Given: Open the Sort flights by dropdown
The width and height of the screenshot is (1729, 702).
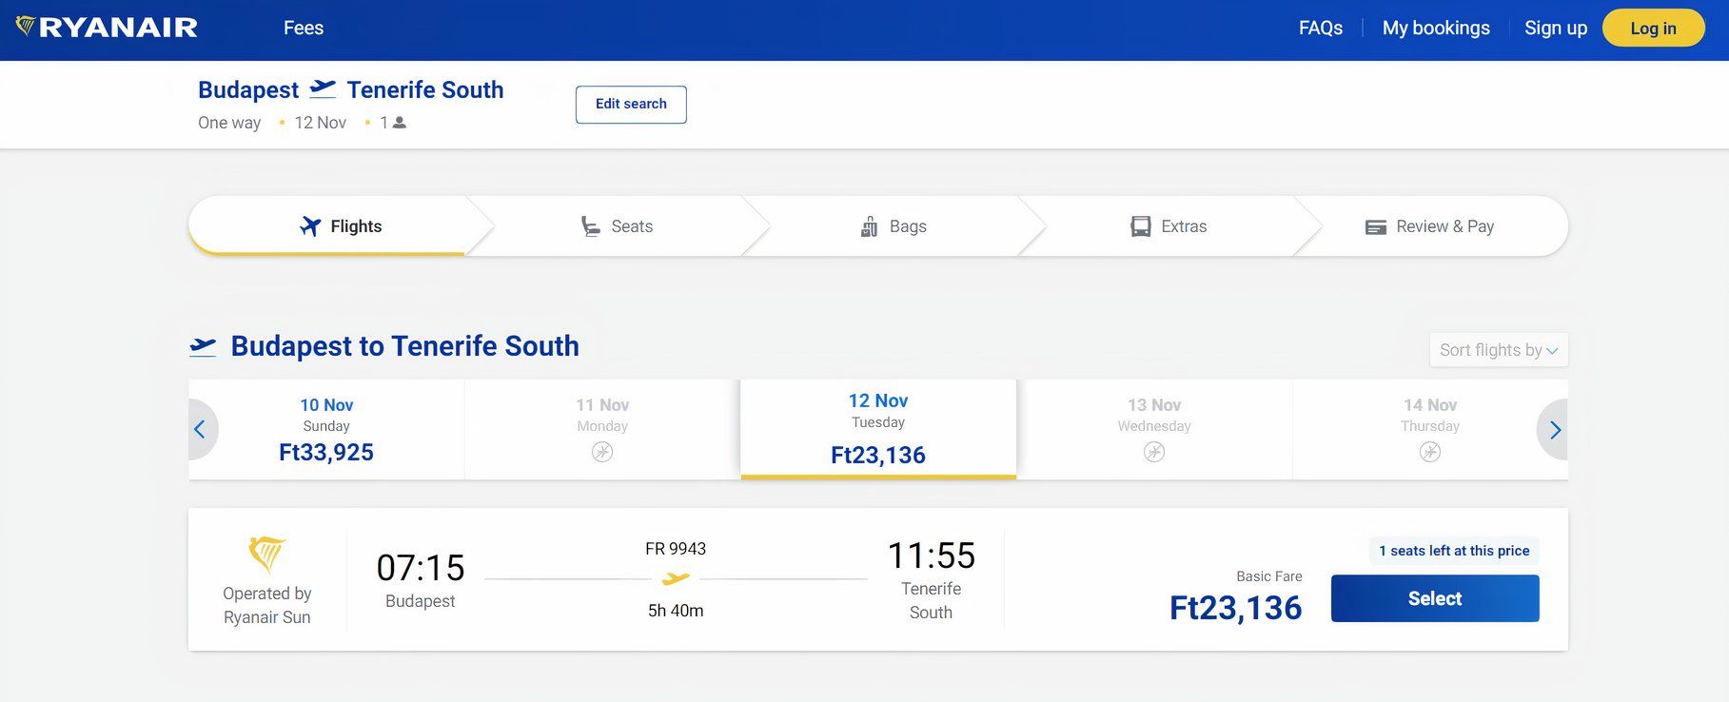Looking at the screenshot, I should point(1498,350).
